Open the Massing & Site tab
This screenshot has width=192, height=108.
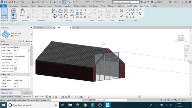(x=80, y=6)
